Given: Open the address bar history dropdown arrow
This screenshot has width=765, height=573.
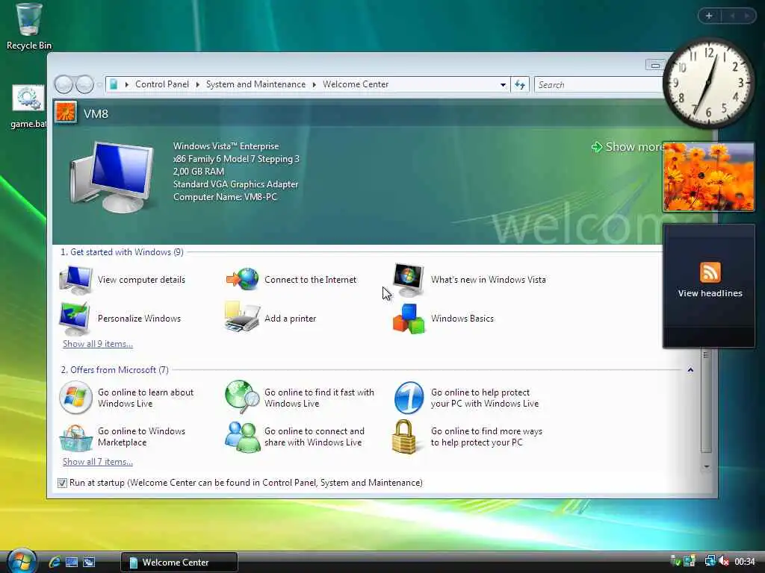Looking at the screenshot, I should point(503,85).
